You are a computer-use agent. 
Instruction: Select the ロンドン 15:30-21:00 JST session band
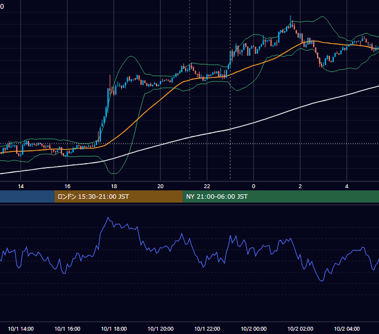[x=118, y=197]
